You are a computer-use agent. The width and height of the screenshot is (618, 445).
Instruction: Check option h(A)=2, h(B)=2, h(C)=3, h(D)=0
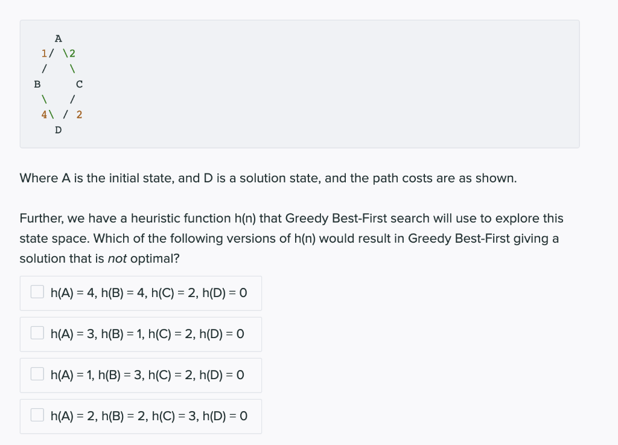pyautogui.click(x=37, y=415)
